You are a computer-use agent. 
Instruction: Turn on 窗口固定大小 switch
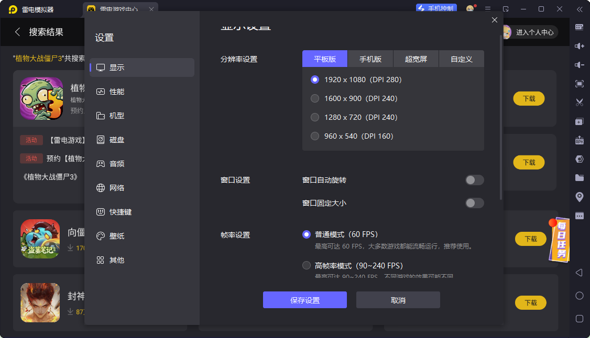[474, 203]
